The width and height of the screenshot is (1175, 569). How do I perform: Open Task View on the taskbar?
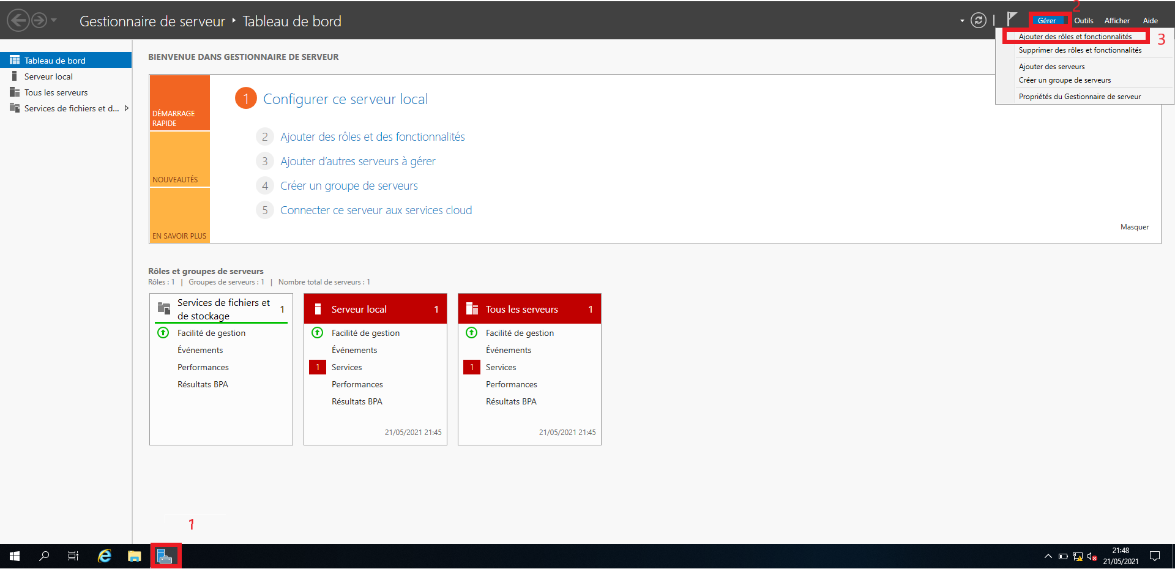73,556
